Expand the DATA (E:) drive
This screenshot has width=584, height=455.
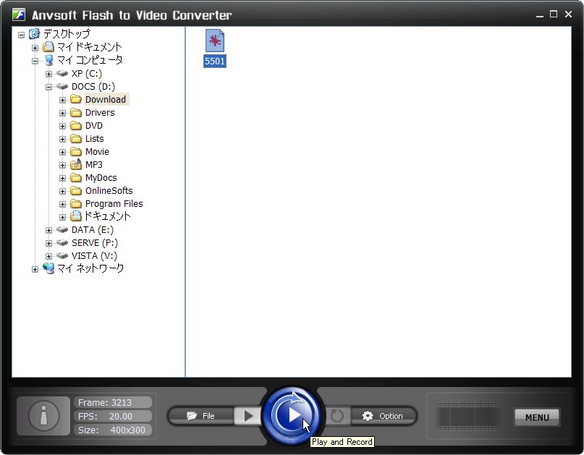pyautogui.click(x=48, y=230)
